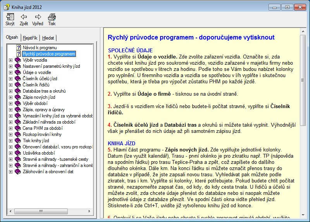
Task: Click the book icon beside Číselník řidičů
Action: [18, 85]
